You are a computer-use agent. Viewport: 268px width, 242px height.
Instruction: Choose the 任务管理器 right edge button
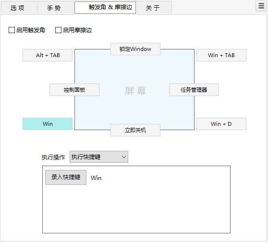[194, 90]
